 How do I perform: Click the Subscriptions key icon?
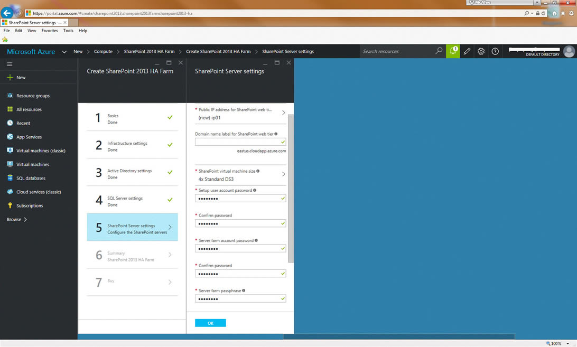(10, 205)
